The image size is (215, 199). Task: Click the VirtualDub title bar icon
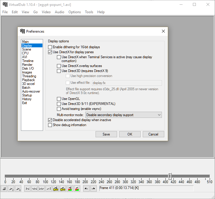5,4
